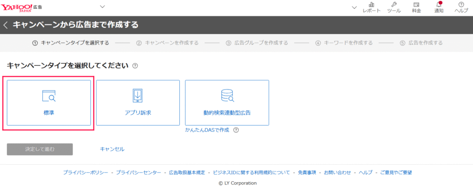473x190 pixels.
Task: Open the 通知 bell notifications icon
Action: [x=439, y=7]
